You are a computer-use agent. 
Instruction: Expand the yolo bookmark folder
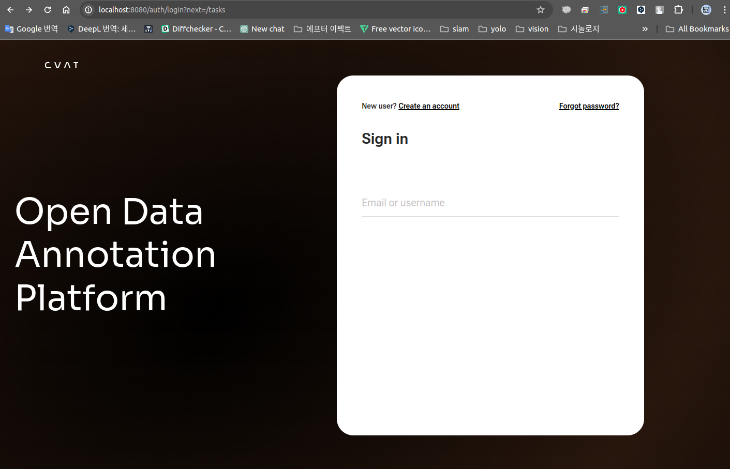coord(492,29)
